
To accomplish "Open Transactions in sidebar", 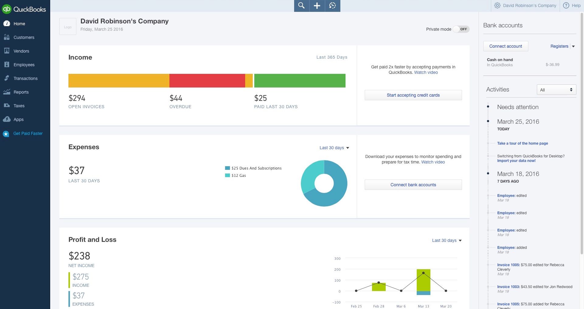I will point(26,78).
